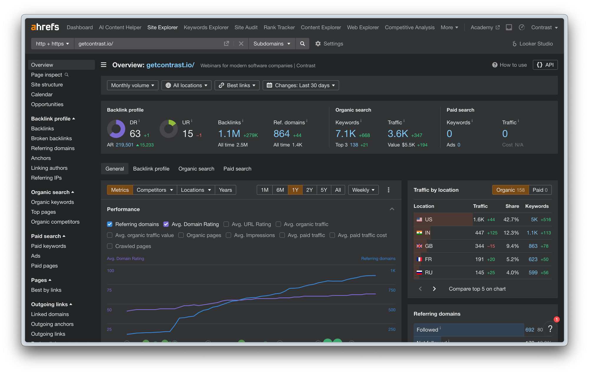Open Subdomains mode dropdown
Viewport: 589px width, 374px height.
click(x=272, y=44)
